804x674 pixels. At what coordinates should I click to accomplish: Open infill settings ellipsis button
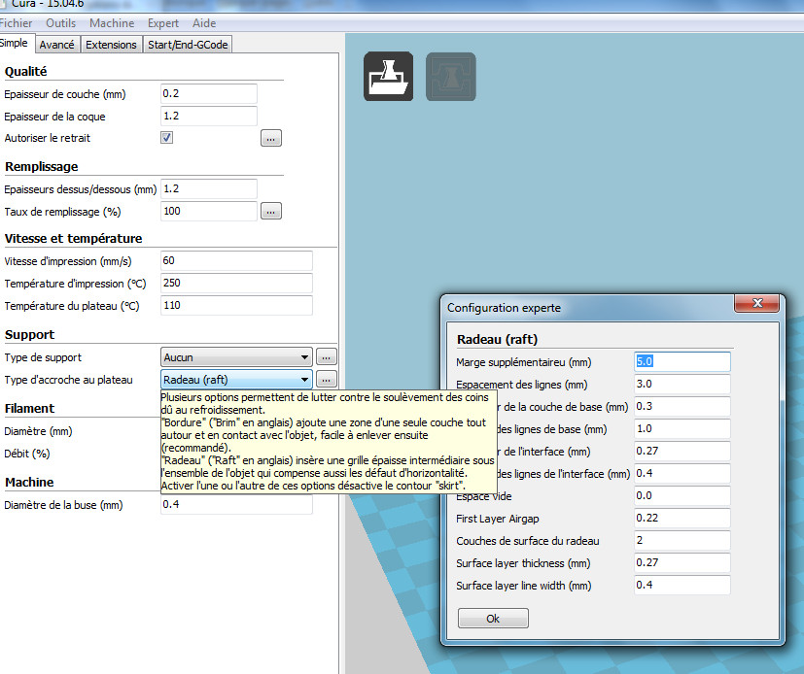click(x=270, y=211)
